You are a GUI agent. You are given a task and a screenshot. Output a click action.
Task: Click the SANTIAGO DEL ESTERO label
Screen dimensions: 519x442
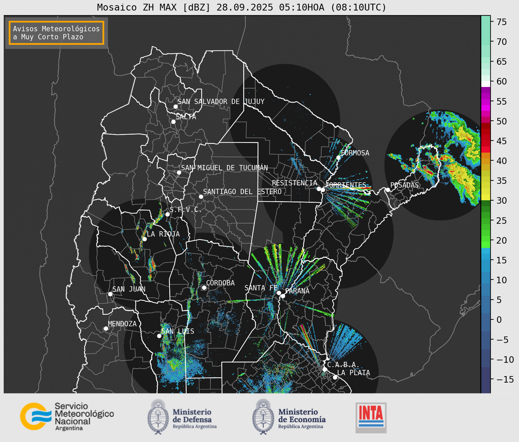[x=242, y=192]
